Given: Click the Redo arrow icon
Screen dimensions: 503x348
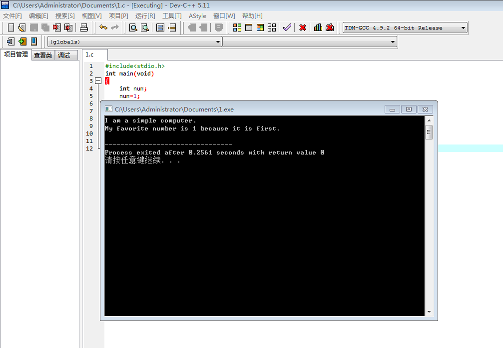Looking at the screenshot, I should [x=114, y=27].
